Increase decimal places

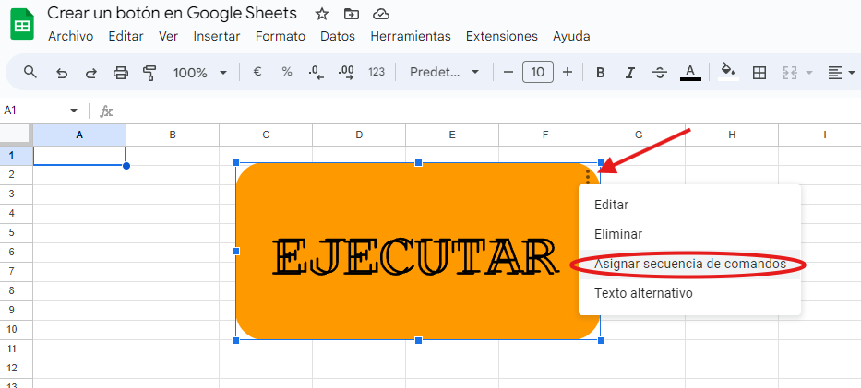point(346,72)
